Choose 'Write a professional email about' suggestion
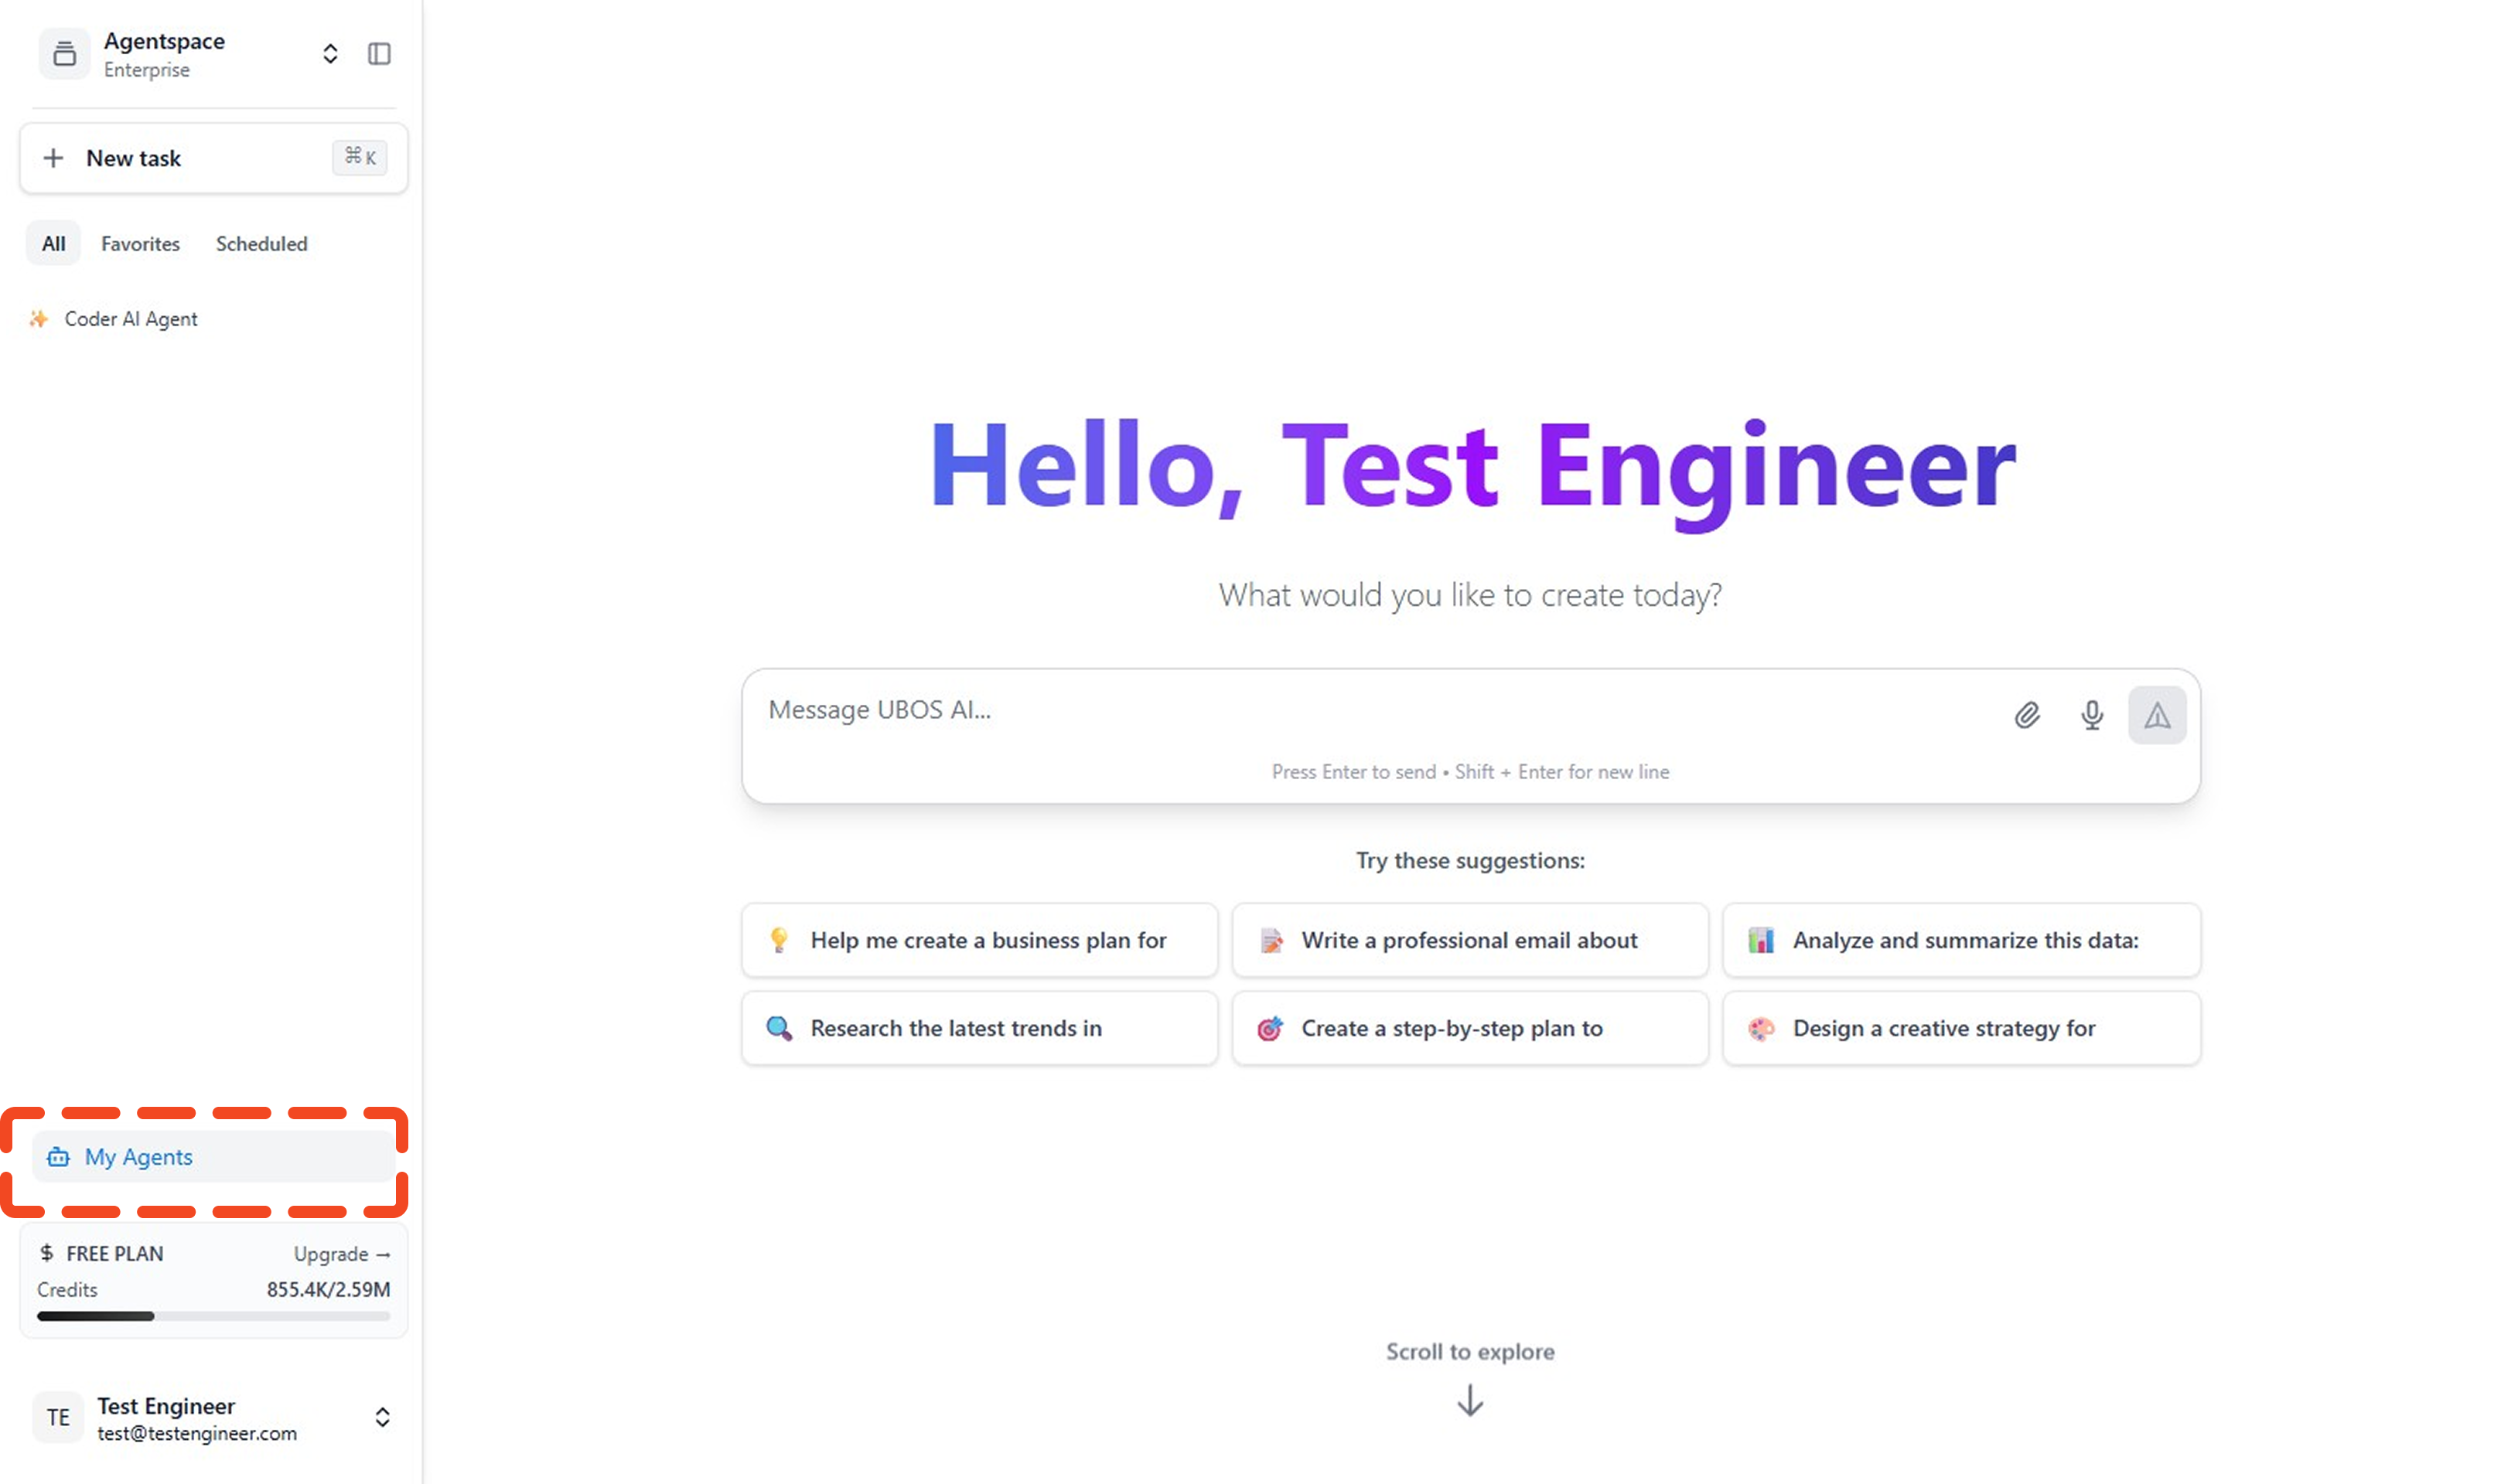Image resolution: width=2518 pixels, height=1484 pixels. tap(1469, 940)
